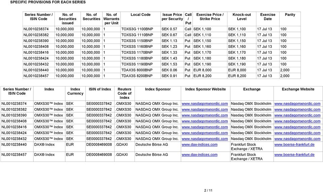
Task: Open www.dax-indices.com link in NL0010238440 row
Action: click(200, 145)
